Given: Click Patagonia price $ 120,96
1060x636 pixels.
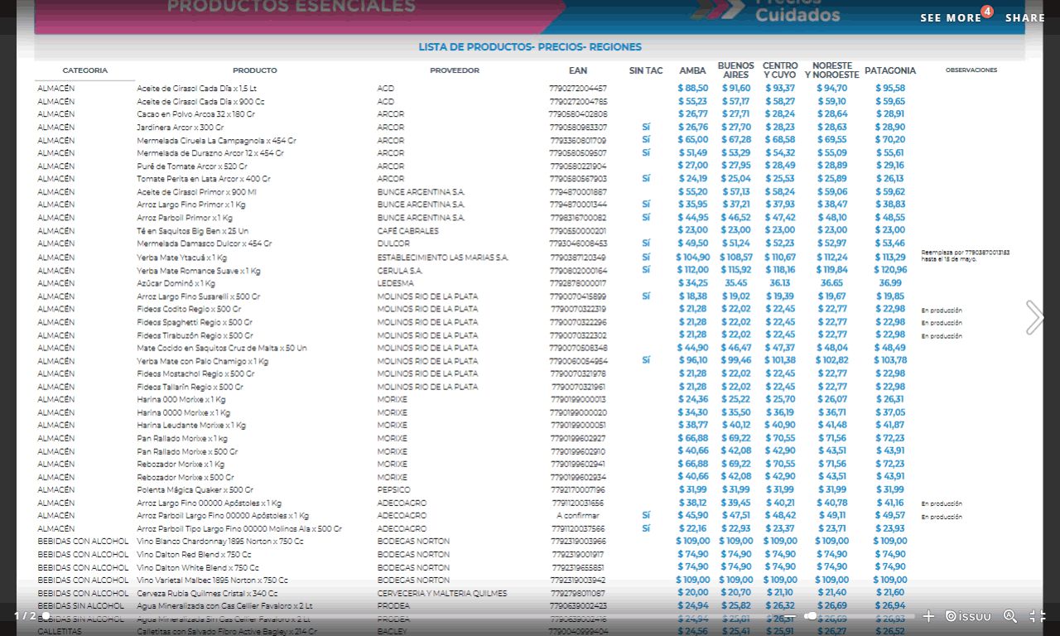Looking at the screenshot, I should coord(890,270).
